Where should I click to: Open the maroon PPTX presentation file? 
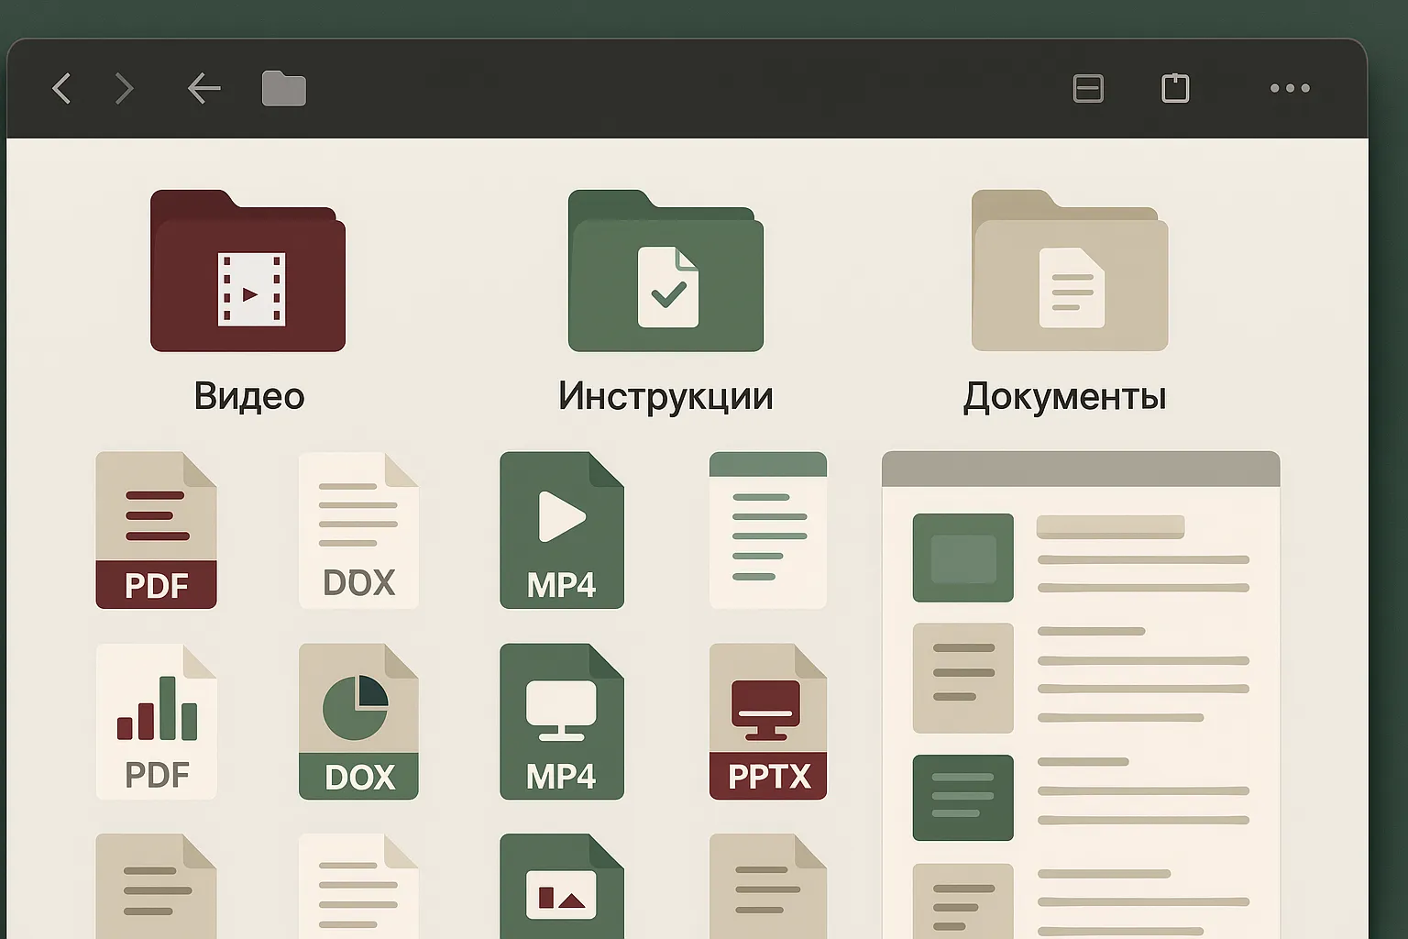[x=768, y=722]
